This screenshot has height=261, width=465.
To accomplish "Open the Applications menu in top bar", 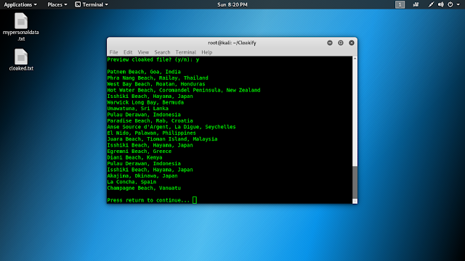I will point(20,4).
